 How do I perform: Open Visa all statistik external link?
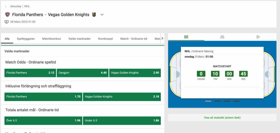[x=222, y=118]
